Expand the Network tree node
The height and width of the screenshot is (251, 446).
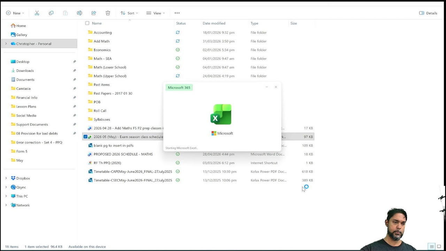[x=6, y=205]
